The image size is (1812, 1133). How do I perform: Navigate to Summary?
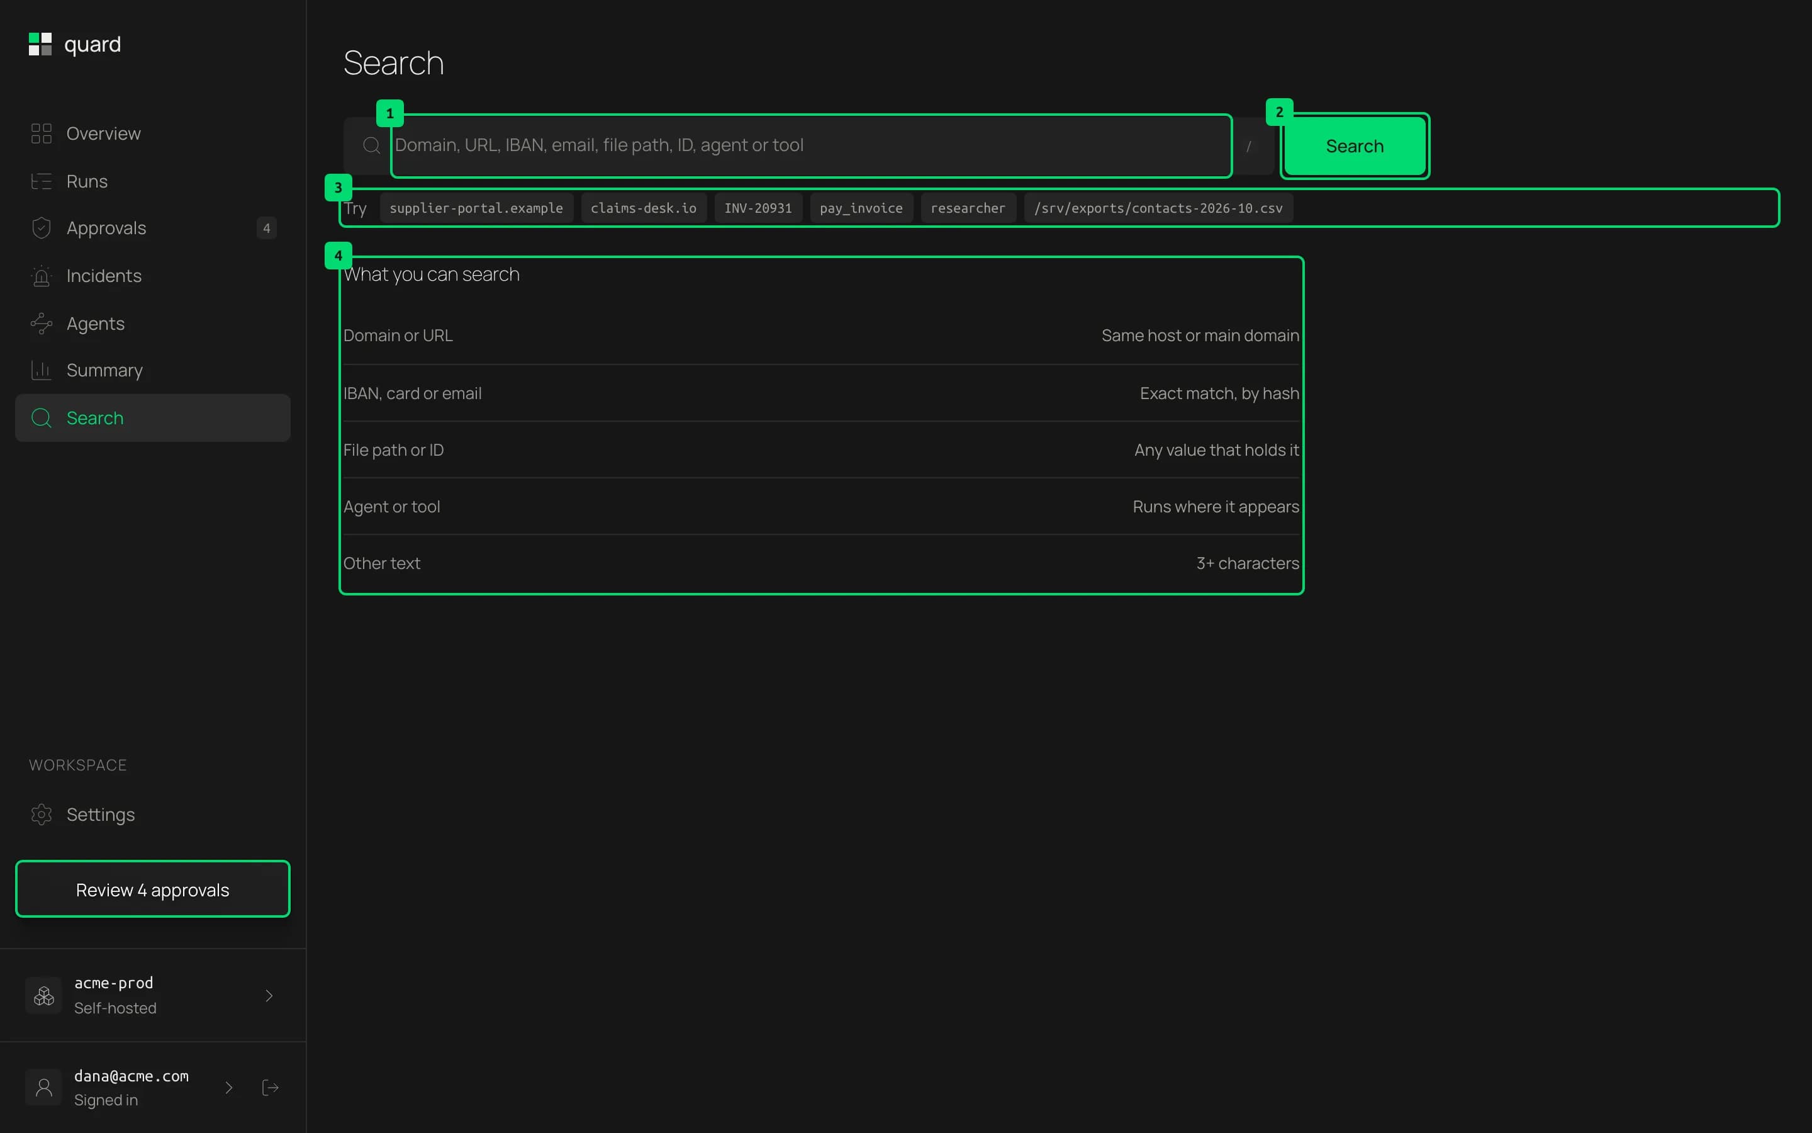[153, 370]
